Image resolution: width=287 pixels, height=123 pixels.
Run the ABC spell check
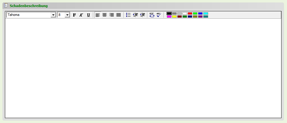click(x=159, y=15)
